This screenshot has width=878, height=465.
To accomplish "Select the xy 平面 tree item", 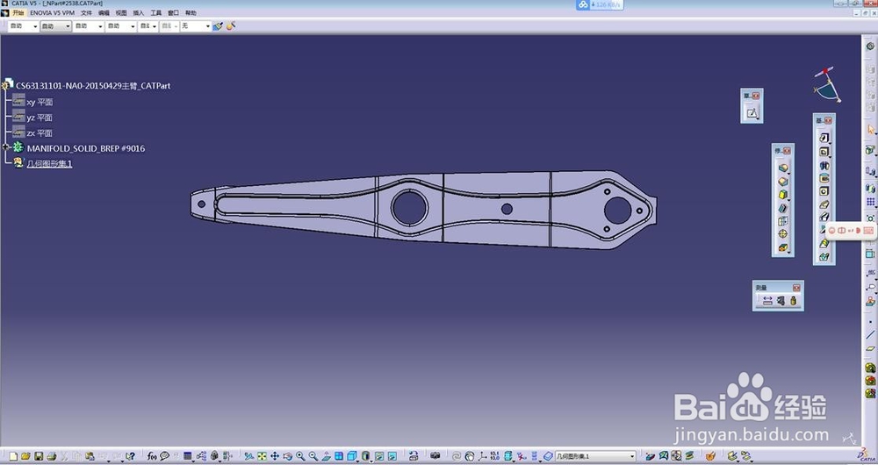I will point(40,102).
